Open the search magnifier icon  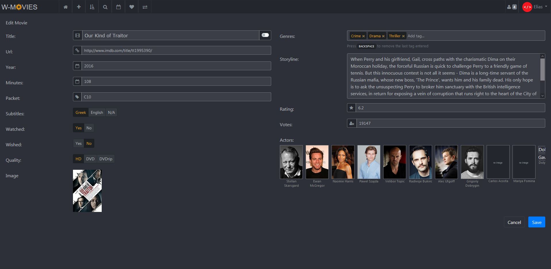105,7
